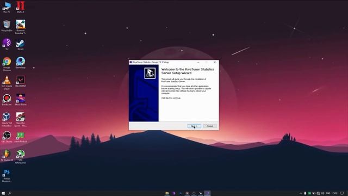Image resolution: width=348 pixels, height=196 pixels.
Task: Open Oracle VM VirtualBox shortcut
Action: [x=7, y=120]
